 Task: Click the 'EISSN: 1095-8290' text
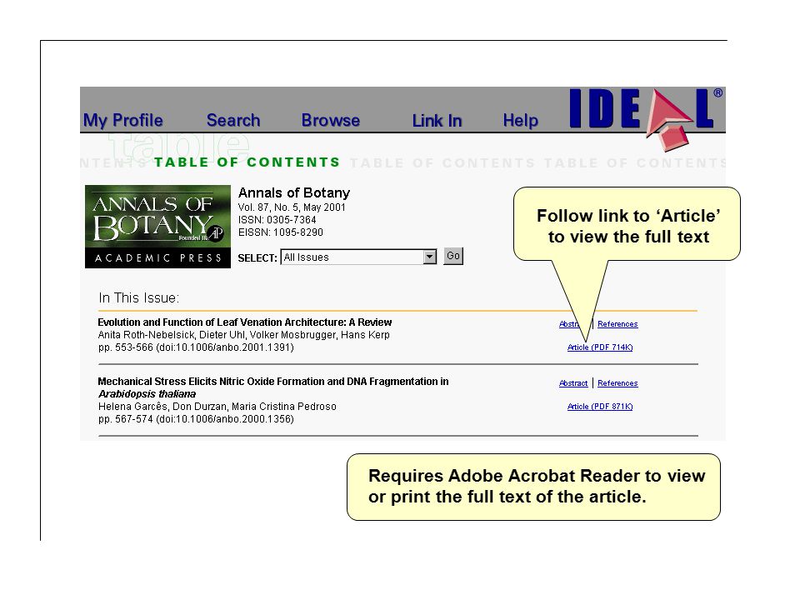point(281,232)
